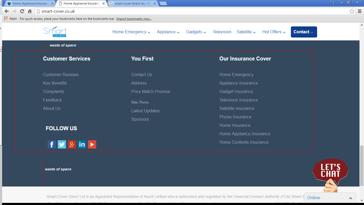Screen dimensions: 364x205
Task: Bookmark the page with the star icon
Action: pyautogui.click(x=352, y=11)
